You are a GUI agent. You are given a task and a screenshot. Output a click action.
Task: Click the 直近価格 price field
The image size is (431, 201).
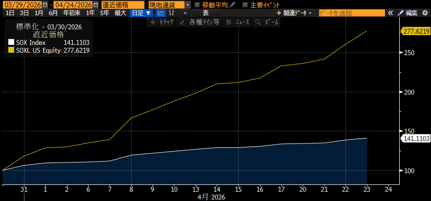pyautogui.click(x=123, y=5)
